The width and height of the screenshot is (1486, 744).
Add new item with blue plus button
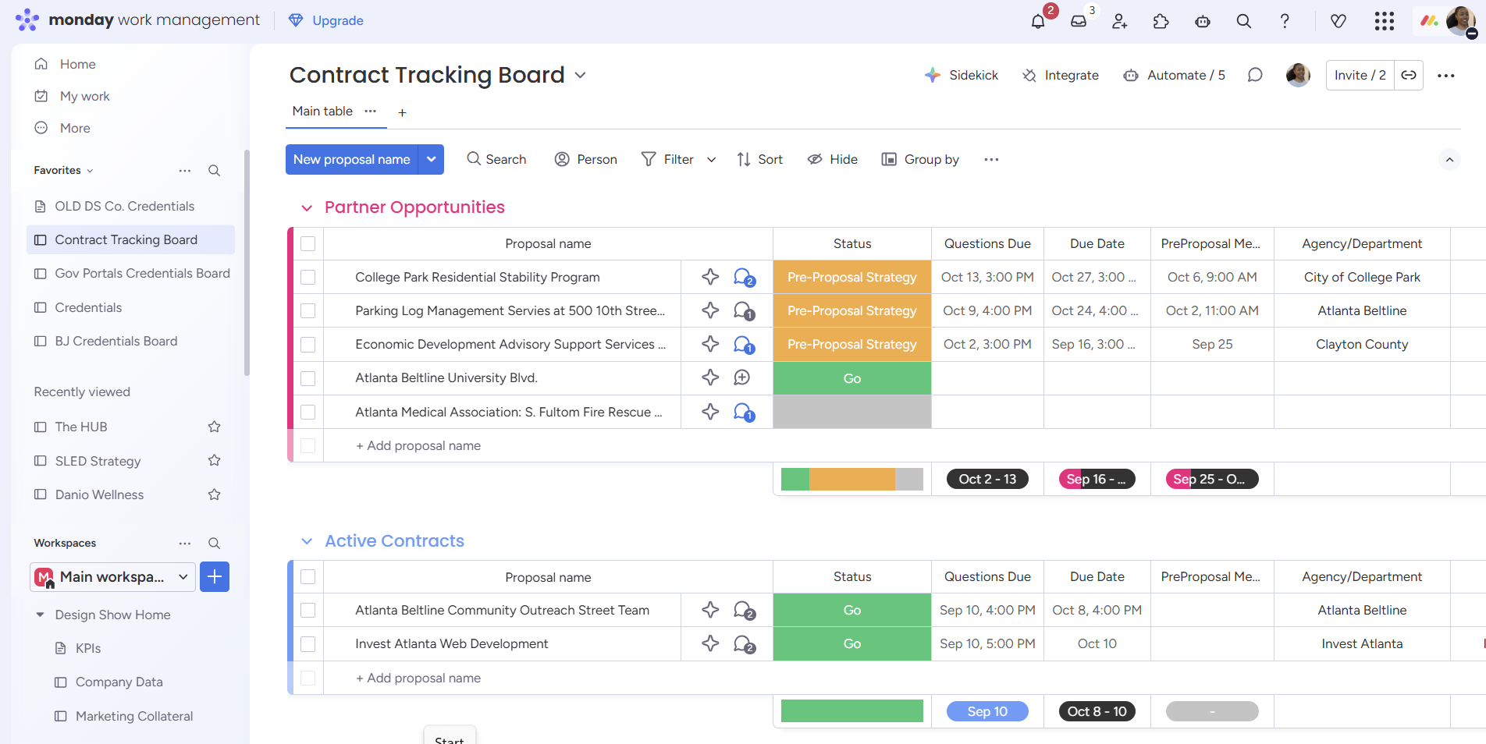click(215, 577)
